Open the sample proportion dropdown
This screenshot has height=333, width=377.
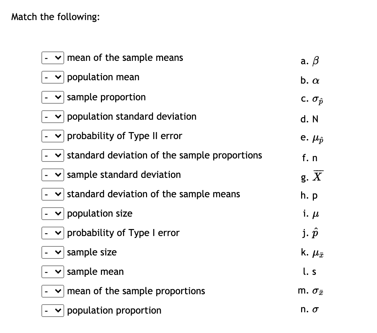52,97
